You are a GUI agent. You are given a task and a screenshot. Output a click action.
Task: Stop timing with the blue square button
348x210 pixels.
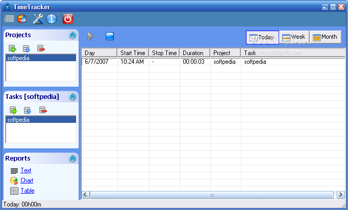(110, 36)
